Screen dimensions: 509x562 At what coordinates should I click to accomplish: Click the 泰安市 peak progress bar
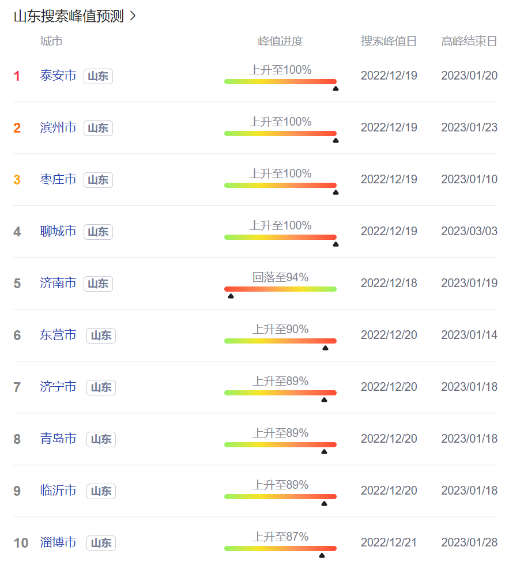pos(280,81)
